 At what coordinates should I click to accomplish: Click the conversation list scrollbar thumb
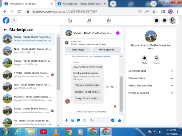(58, 63)
